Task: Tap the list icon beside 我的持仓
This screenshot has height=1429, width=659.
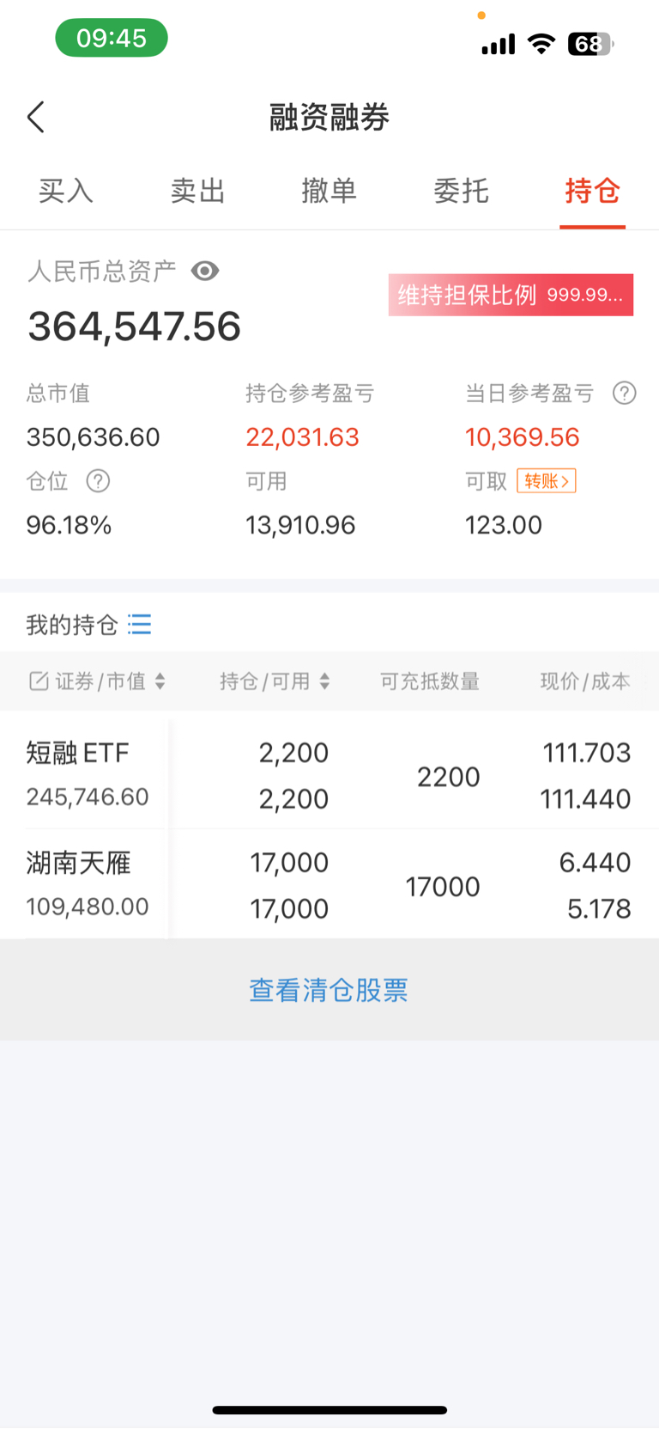Action: pos(140,625)
